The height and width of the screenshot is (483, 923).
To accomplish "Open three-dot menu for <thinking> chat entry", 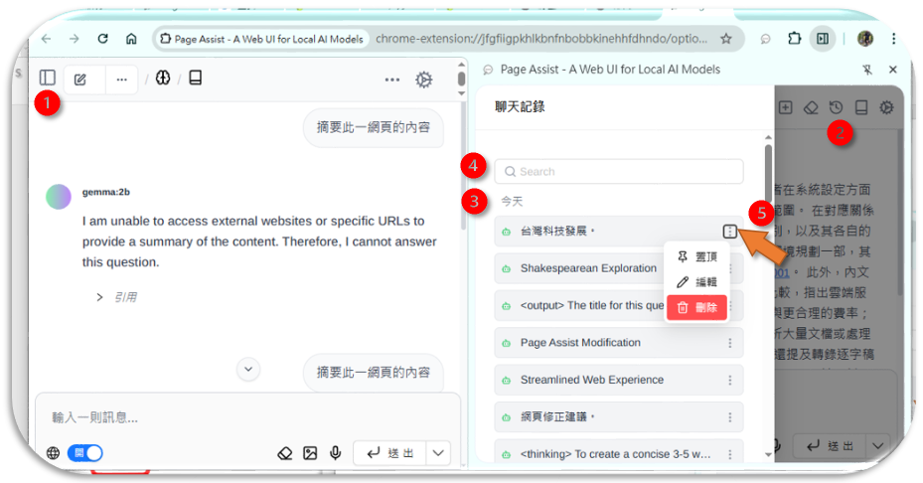I will pyautogui.click(x=730, y=454).
